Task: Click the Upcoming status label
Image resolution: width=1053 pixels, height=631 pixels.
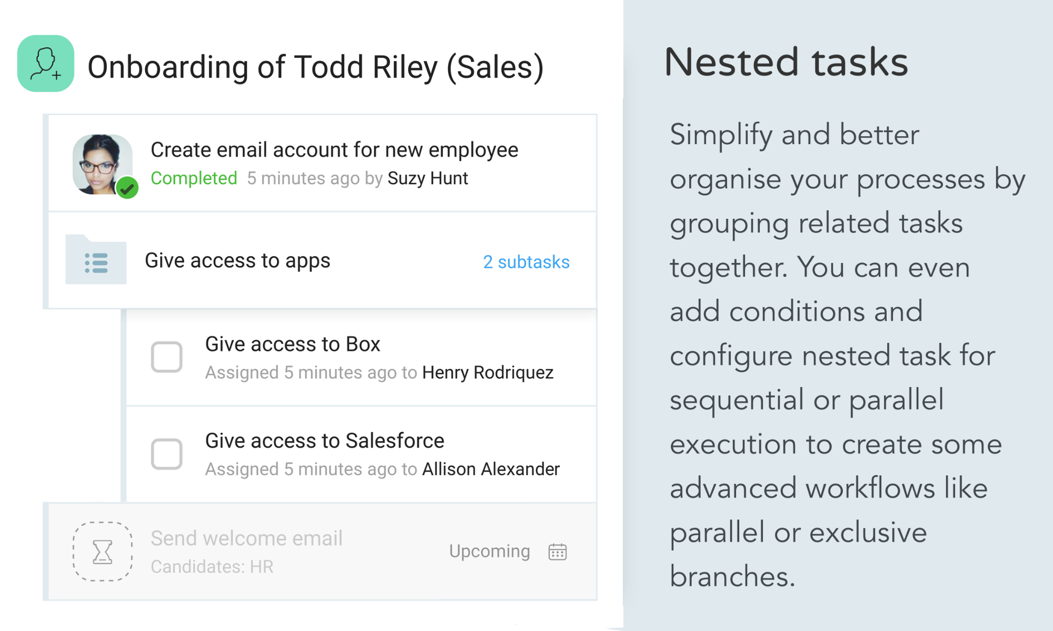Action: 489,551
